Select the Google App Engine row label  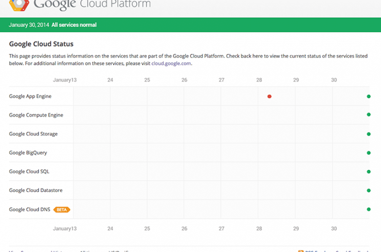point(30,96)
